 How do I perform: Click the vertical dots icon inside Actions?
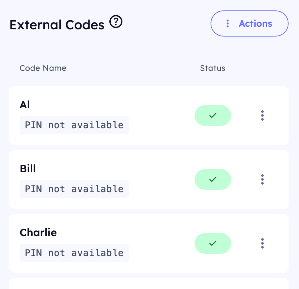pos(228,23)
